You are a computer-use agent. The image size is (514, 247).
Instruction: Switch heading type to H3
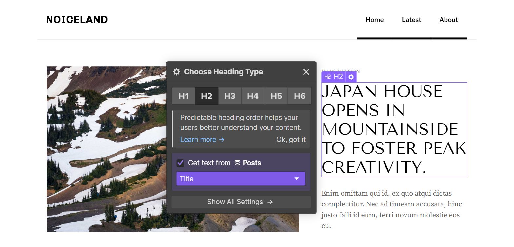230,96
